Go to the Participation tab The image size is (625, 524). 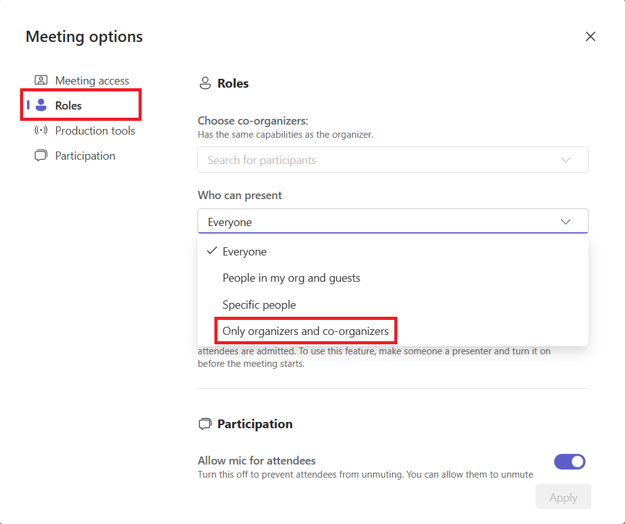[85, 156]
